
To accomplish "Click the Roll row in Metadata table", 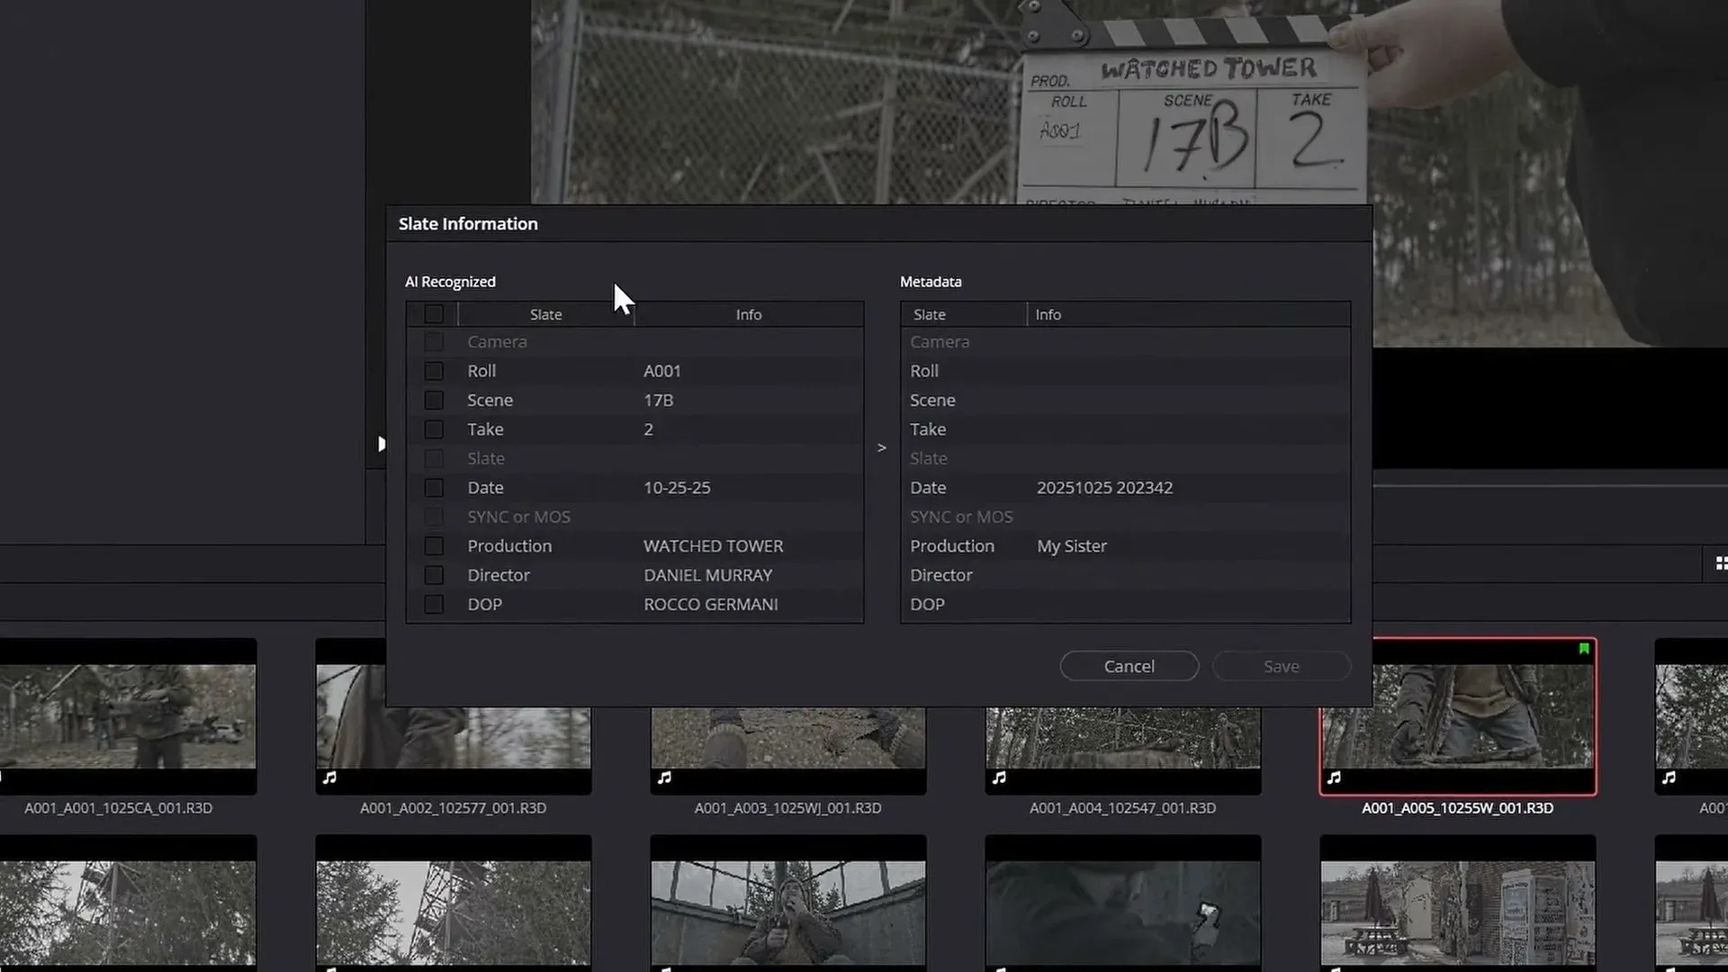I will tap(1125, 371).
